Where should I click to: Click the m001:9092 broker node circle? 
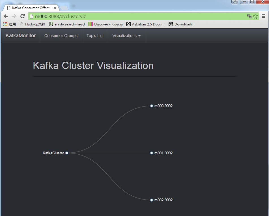pos(152,153)
